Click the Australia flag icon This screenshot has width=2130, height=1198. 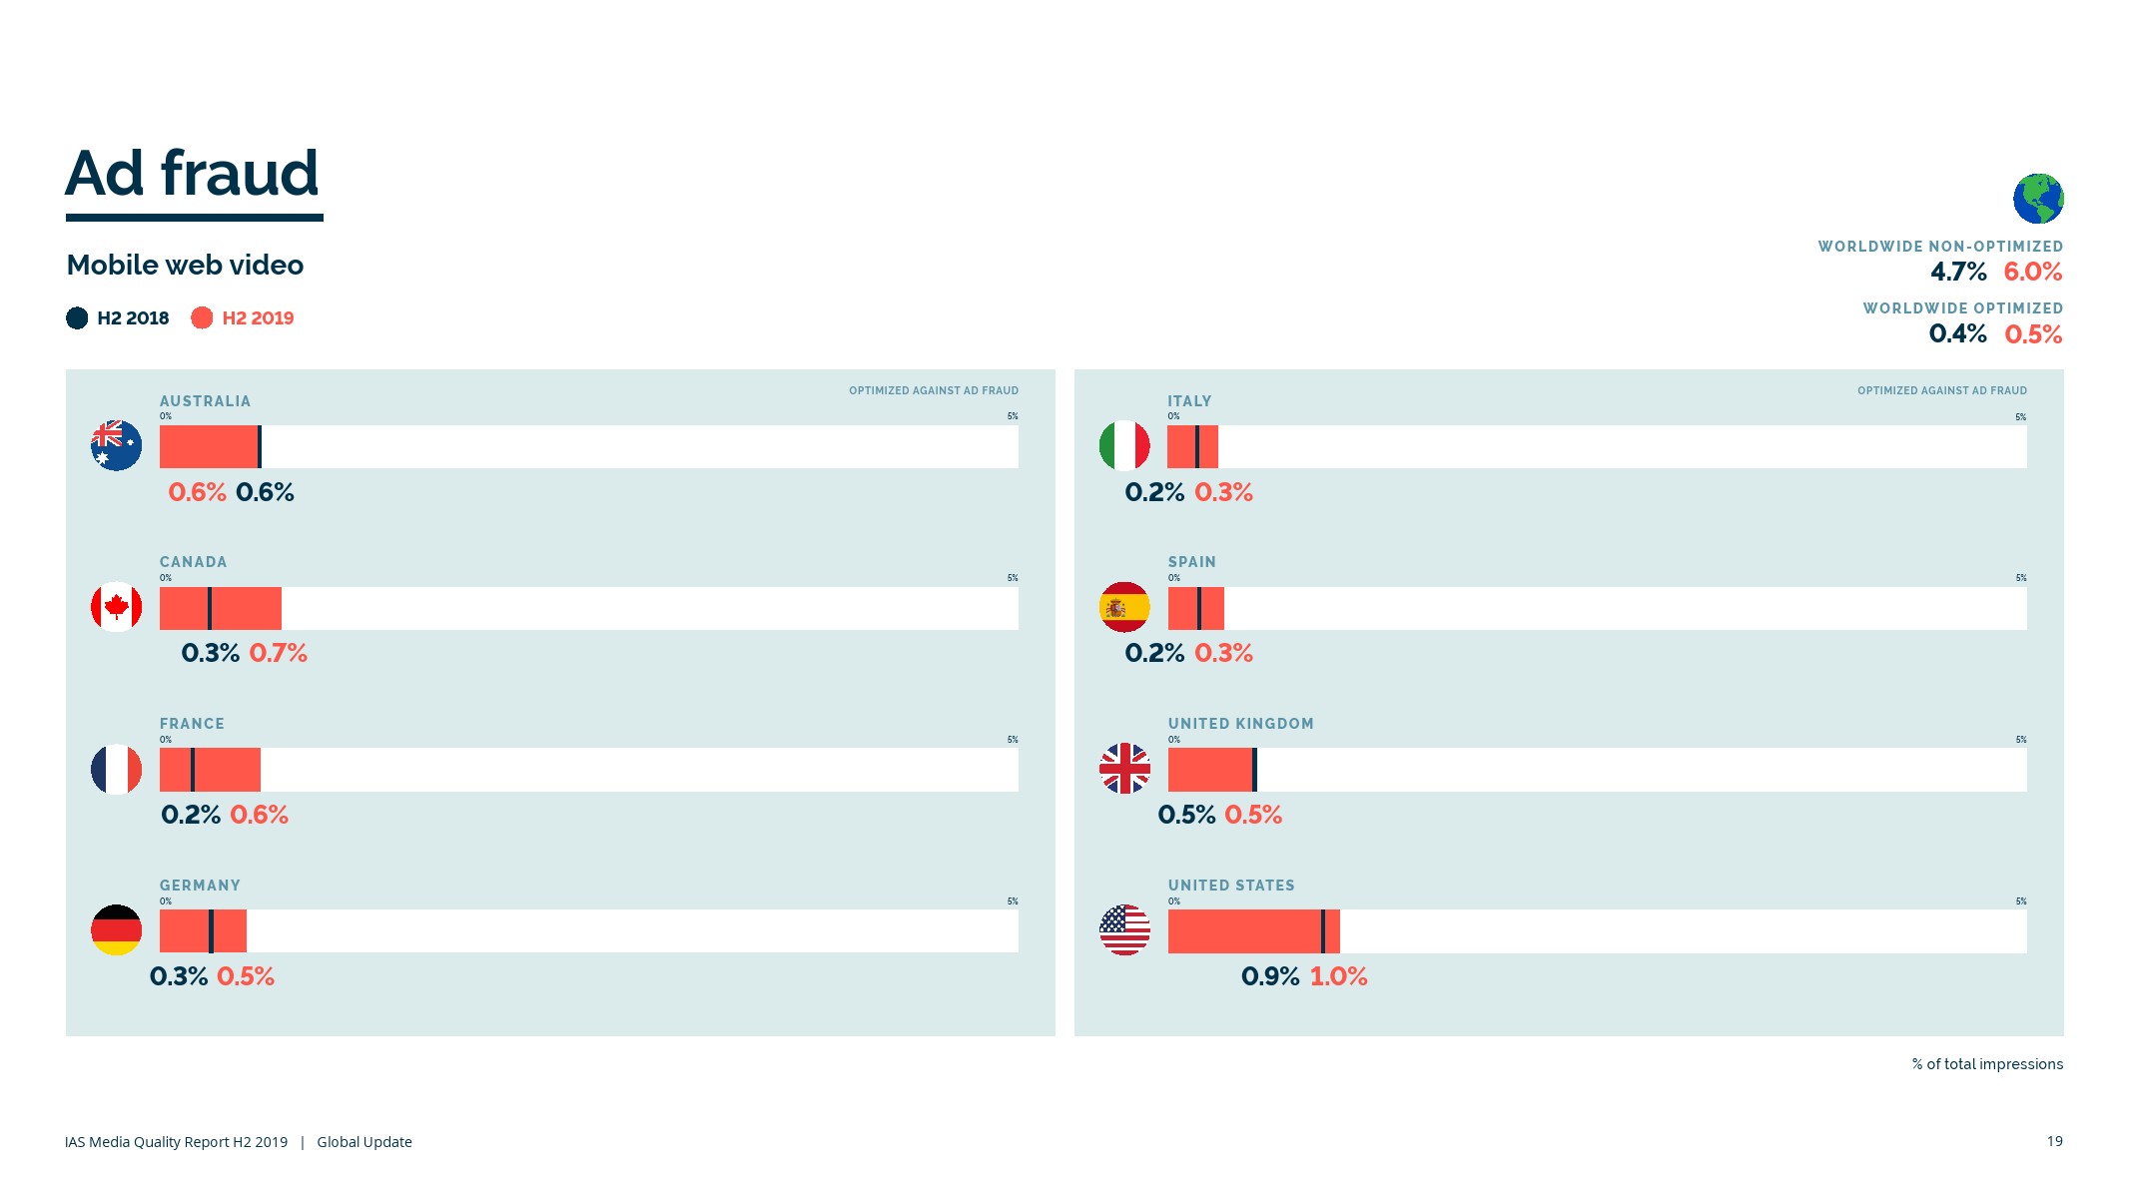tap(116, 445)
